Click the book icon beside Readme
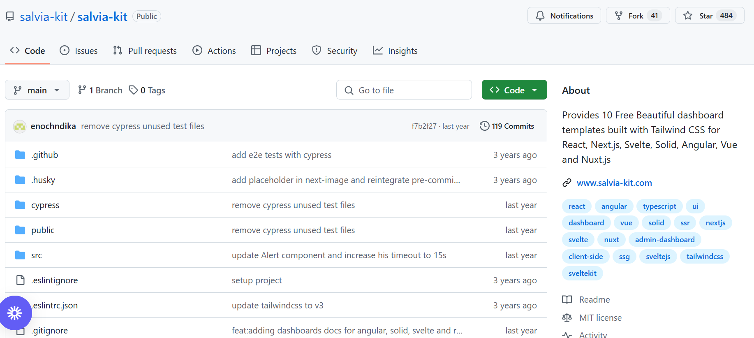 pyautogui.click(x=567, y=299)
